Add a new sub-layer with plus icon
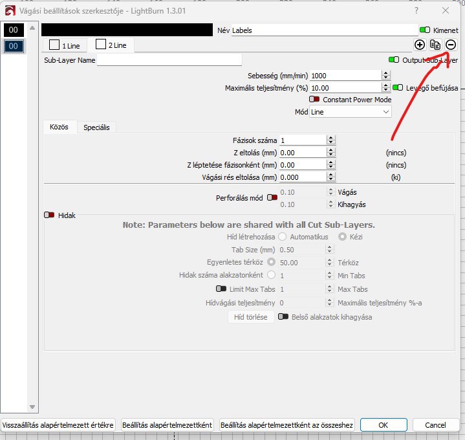465x440 pixels. [x=420, y=45]
